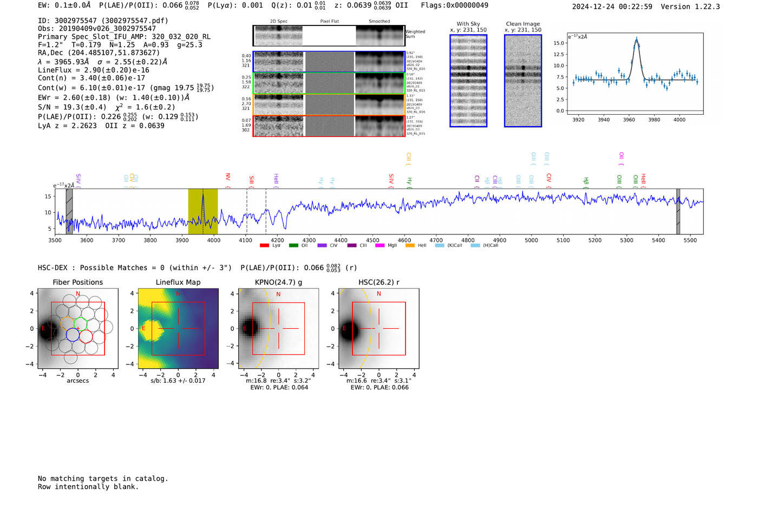The height and width of the screenshot is (516, 758).
Task: Click the Obs: 20190409v026_3002975547 line
Action: pyautogui.click(x=97, y=29)
